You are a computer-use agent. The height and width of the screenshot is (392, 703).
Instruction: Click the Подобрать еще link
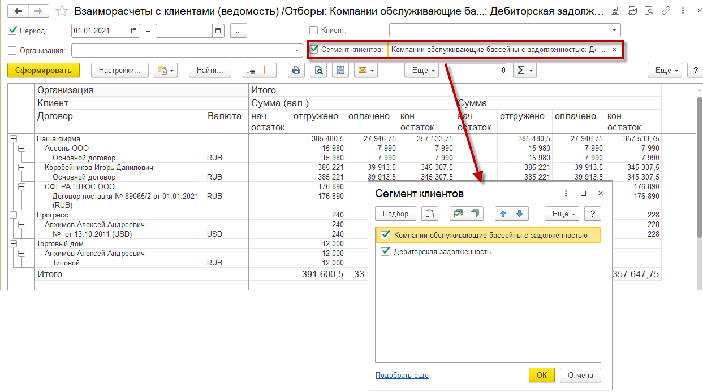[402, 376]
